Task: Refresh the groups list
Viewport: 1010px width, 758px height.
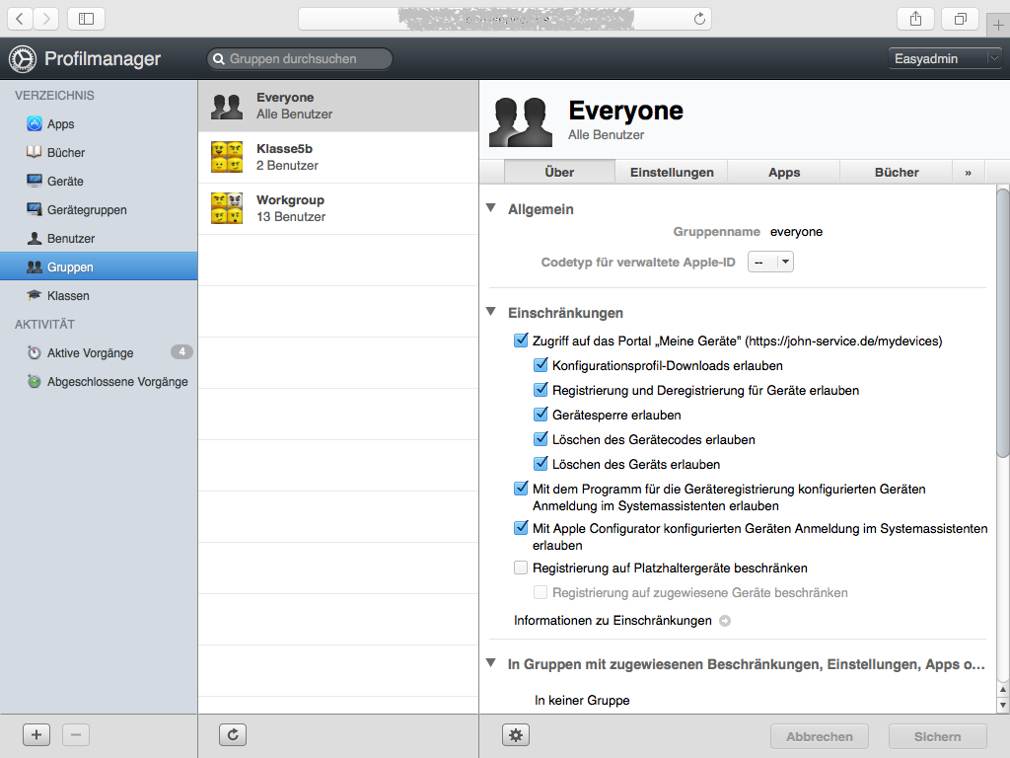Action: point(233,734)
